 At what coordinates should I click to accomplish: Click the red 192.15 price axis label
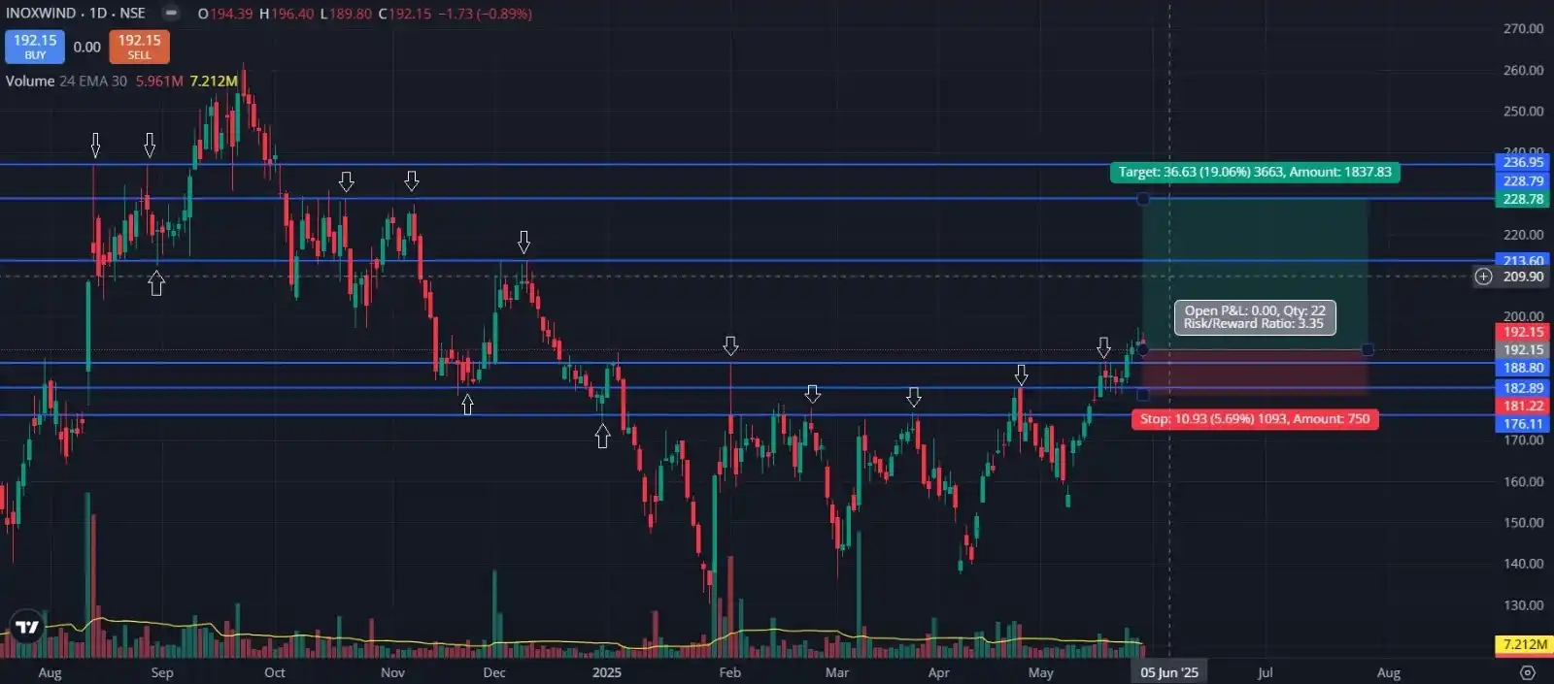pyautogui.click(x=1523, y=332)
